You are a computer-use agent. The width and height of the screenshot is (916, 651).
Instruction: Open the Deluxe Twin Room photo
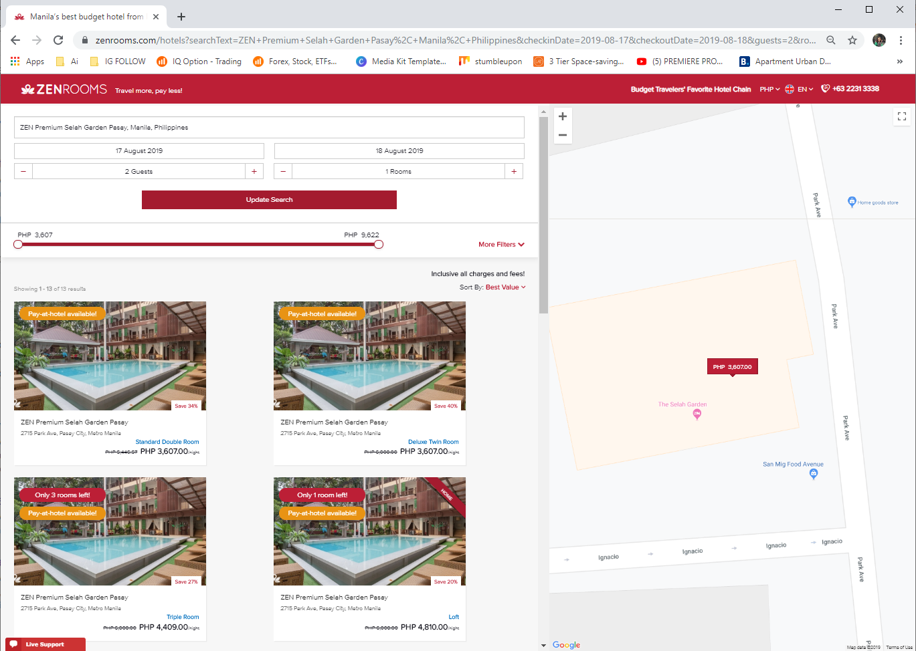(x=369, y=356)
